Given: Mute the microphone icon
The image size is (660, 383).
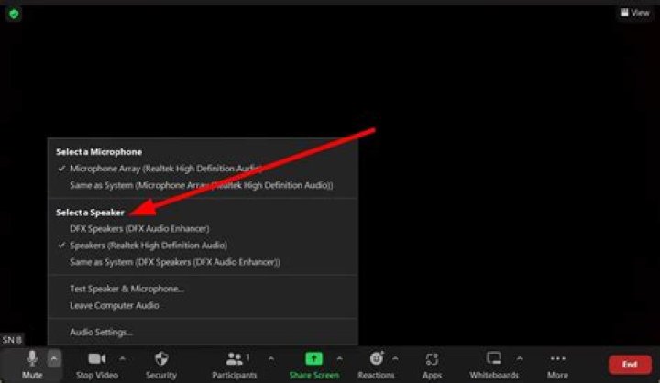Looking at the screenshot, I should coord(32,358).
